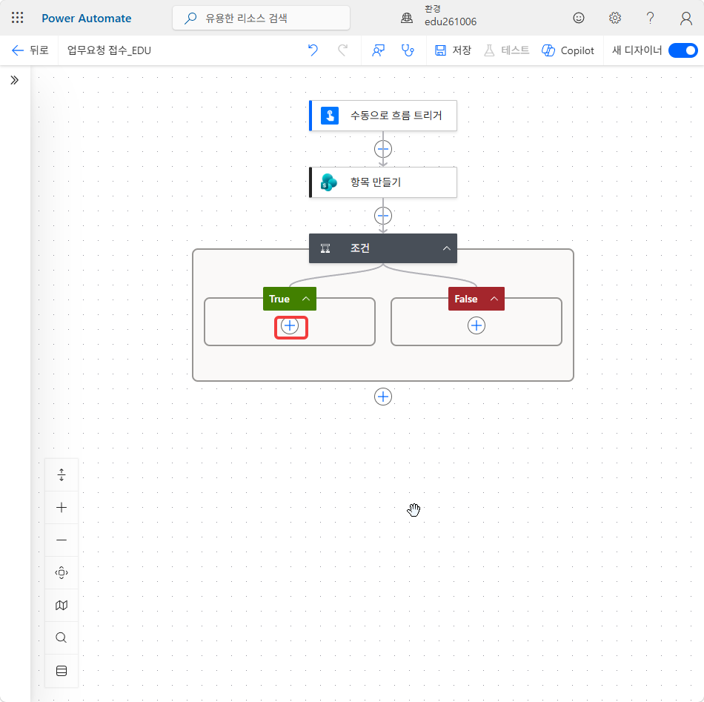Click the 테스트 test button
This screenshot has width=704, height=702.
(x=507, y=50)
